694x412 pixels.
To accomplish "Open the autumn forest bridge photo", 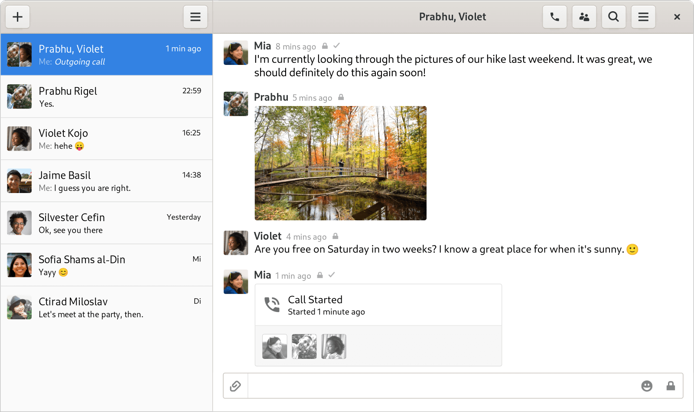I will coord(340,163).
